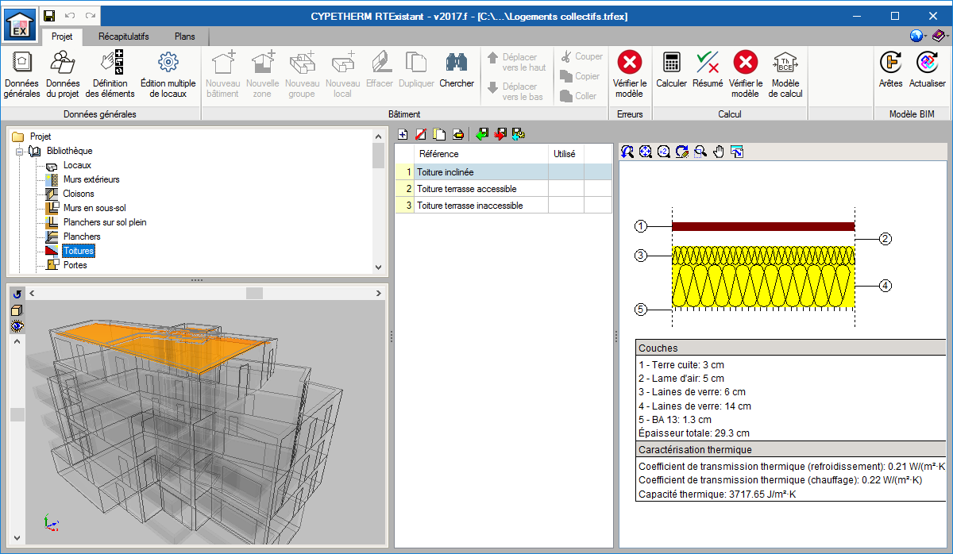Open the globe language dropdown
Image resolution: width=953 pixels, height=554 pixels.
pyautogui.click(x=919, y=36)
